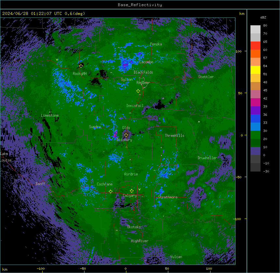Click the Airdrie label
Screen dimensions: 280x273
pyautogui.click(x=131, y=174)
